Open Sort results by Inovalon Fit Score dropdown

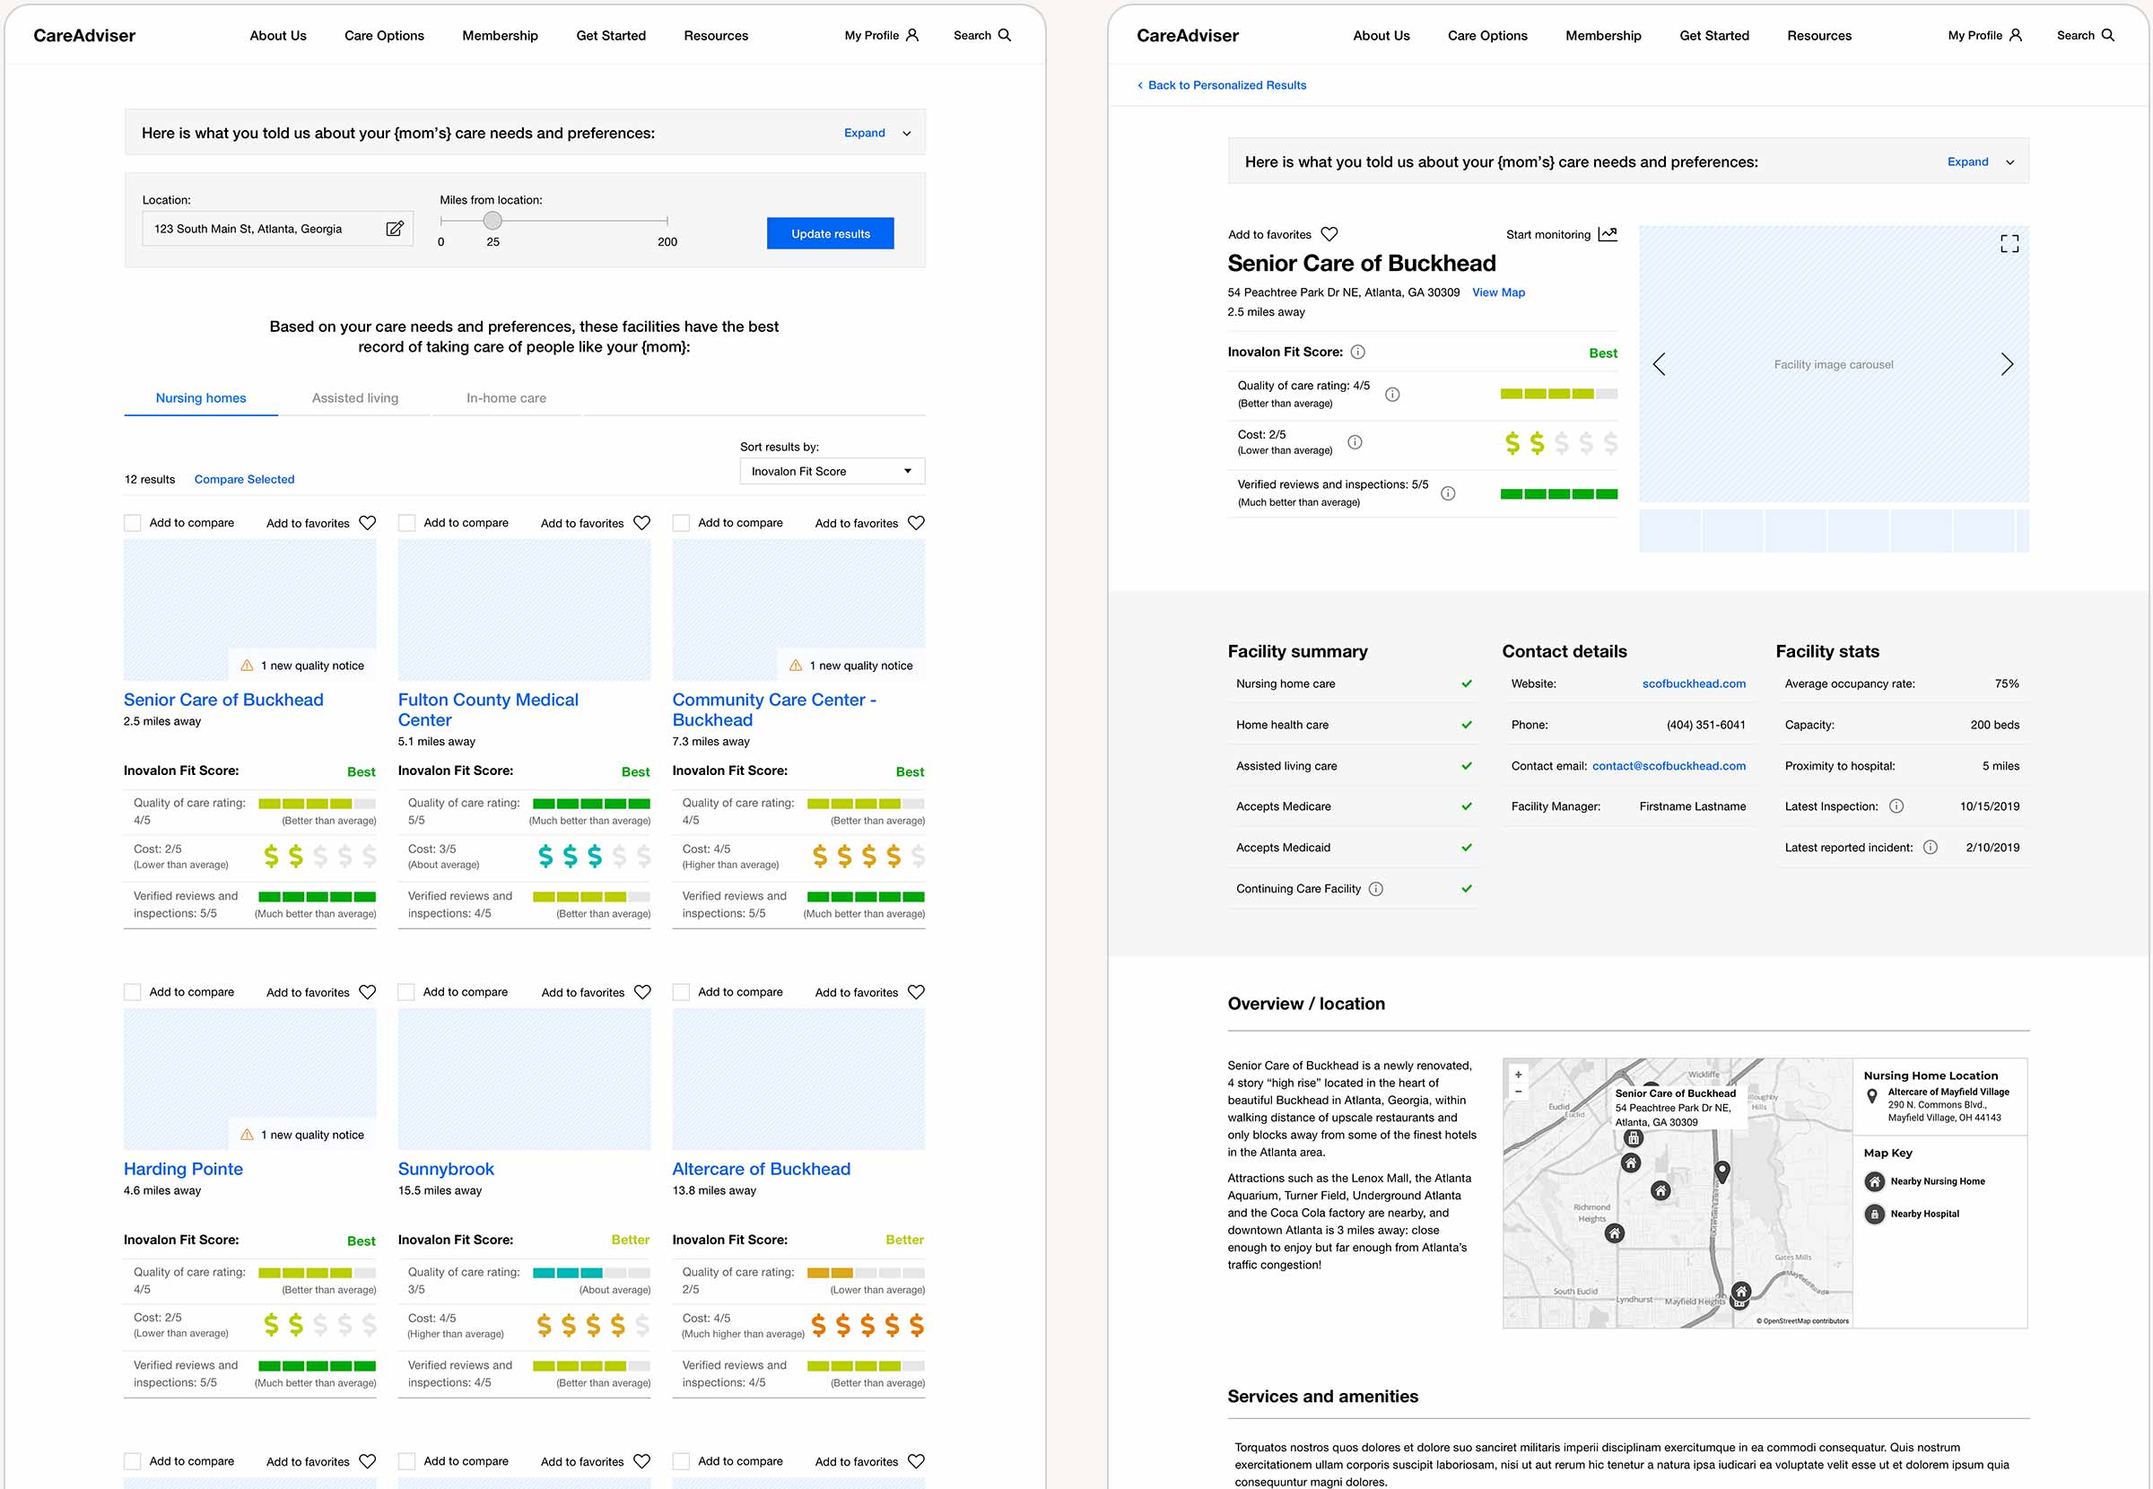832,472
